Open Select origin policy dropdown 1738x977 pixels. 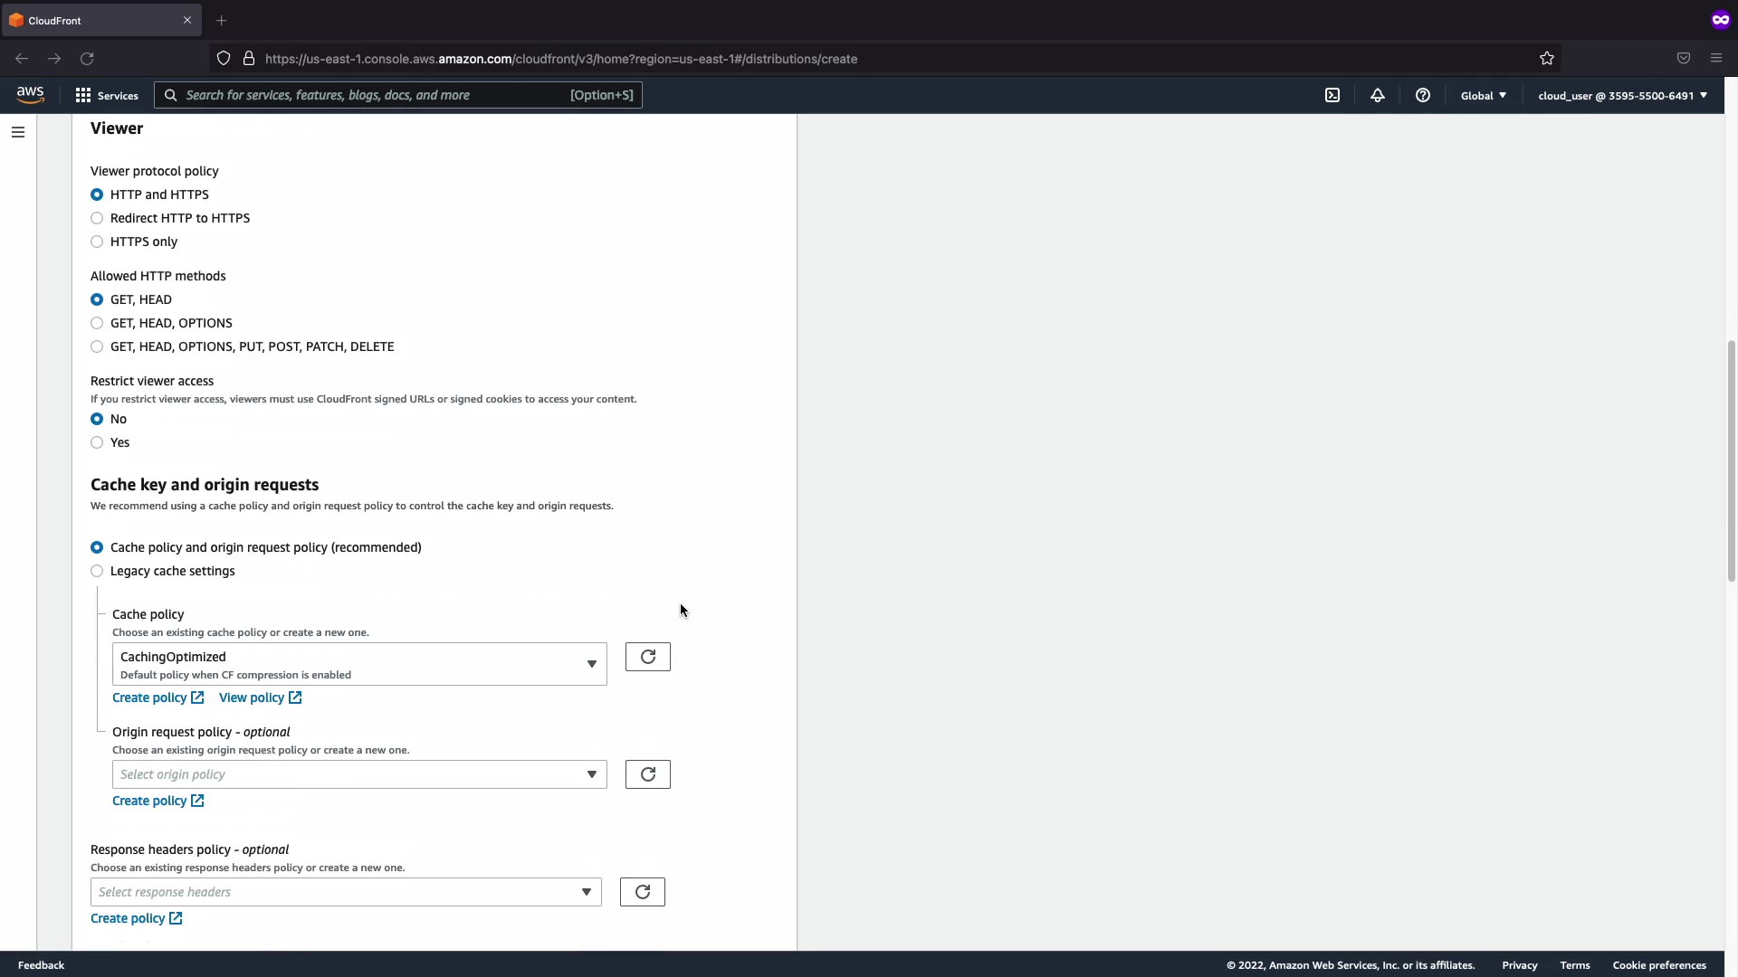point(359,774)
